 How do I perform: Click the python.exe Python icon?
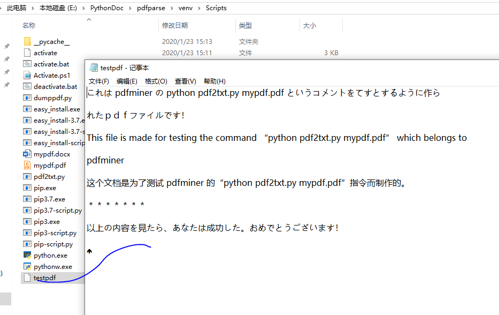tap(27, 255)
